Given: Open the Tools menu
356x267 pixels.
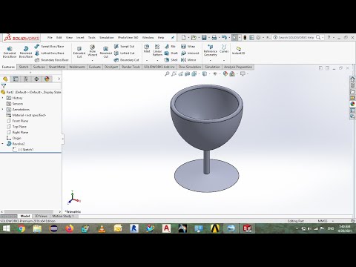Looking at the screenshot, I should [92, 38].
